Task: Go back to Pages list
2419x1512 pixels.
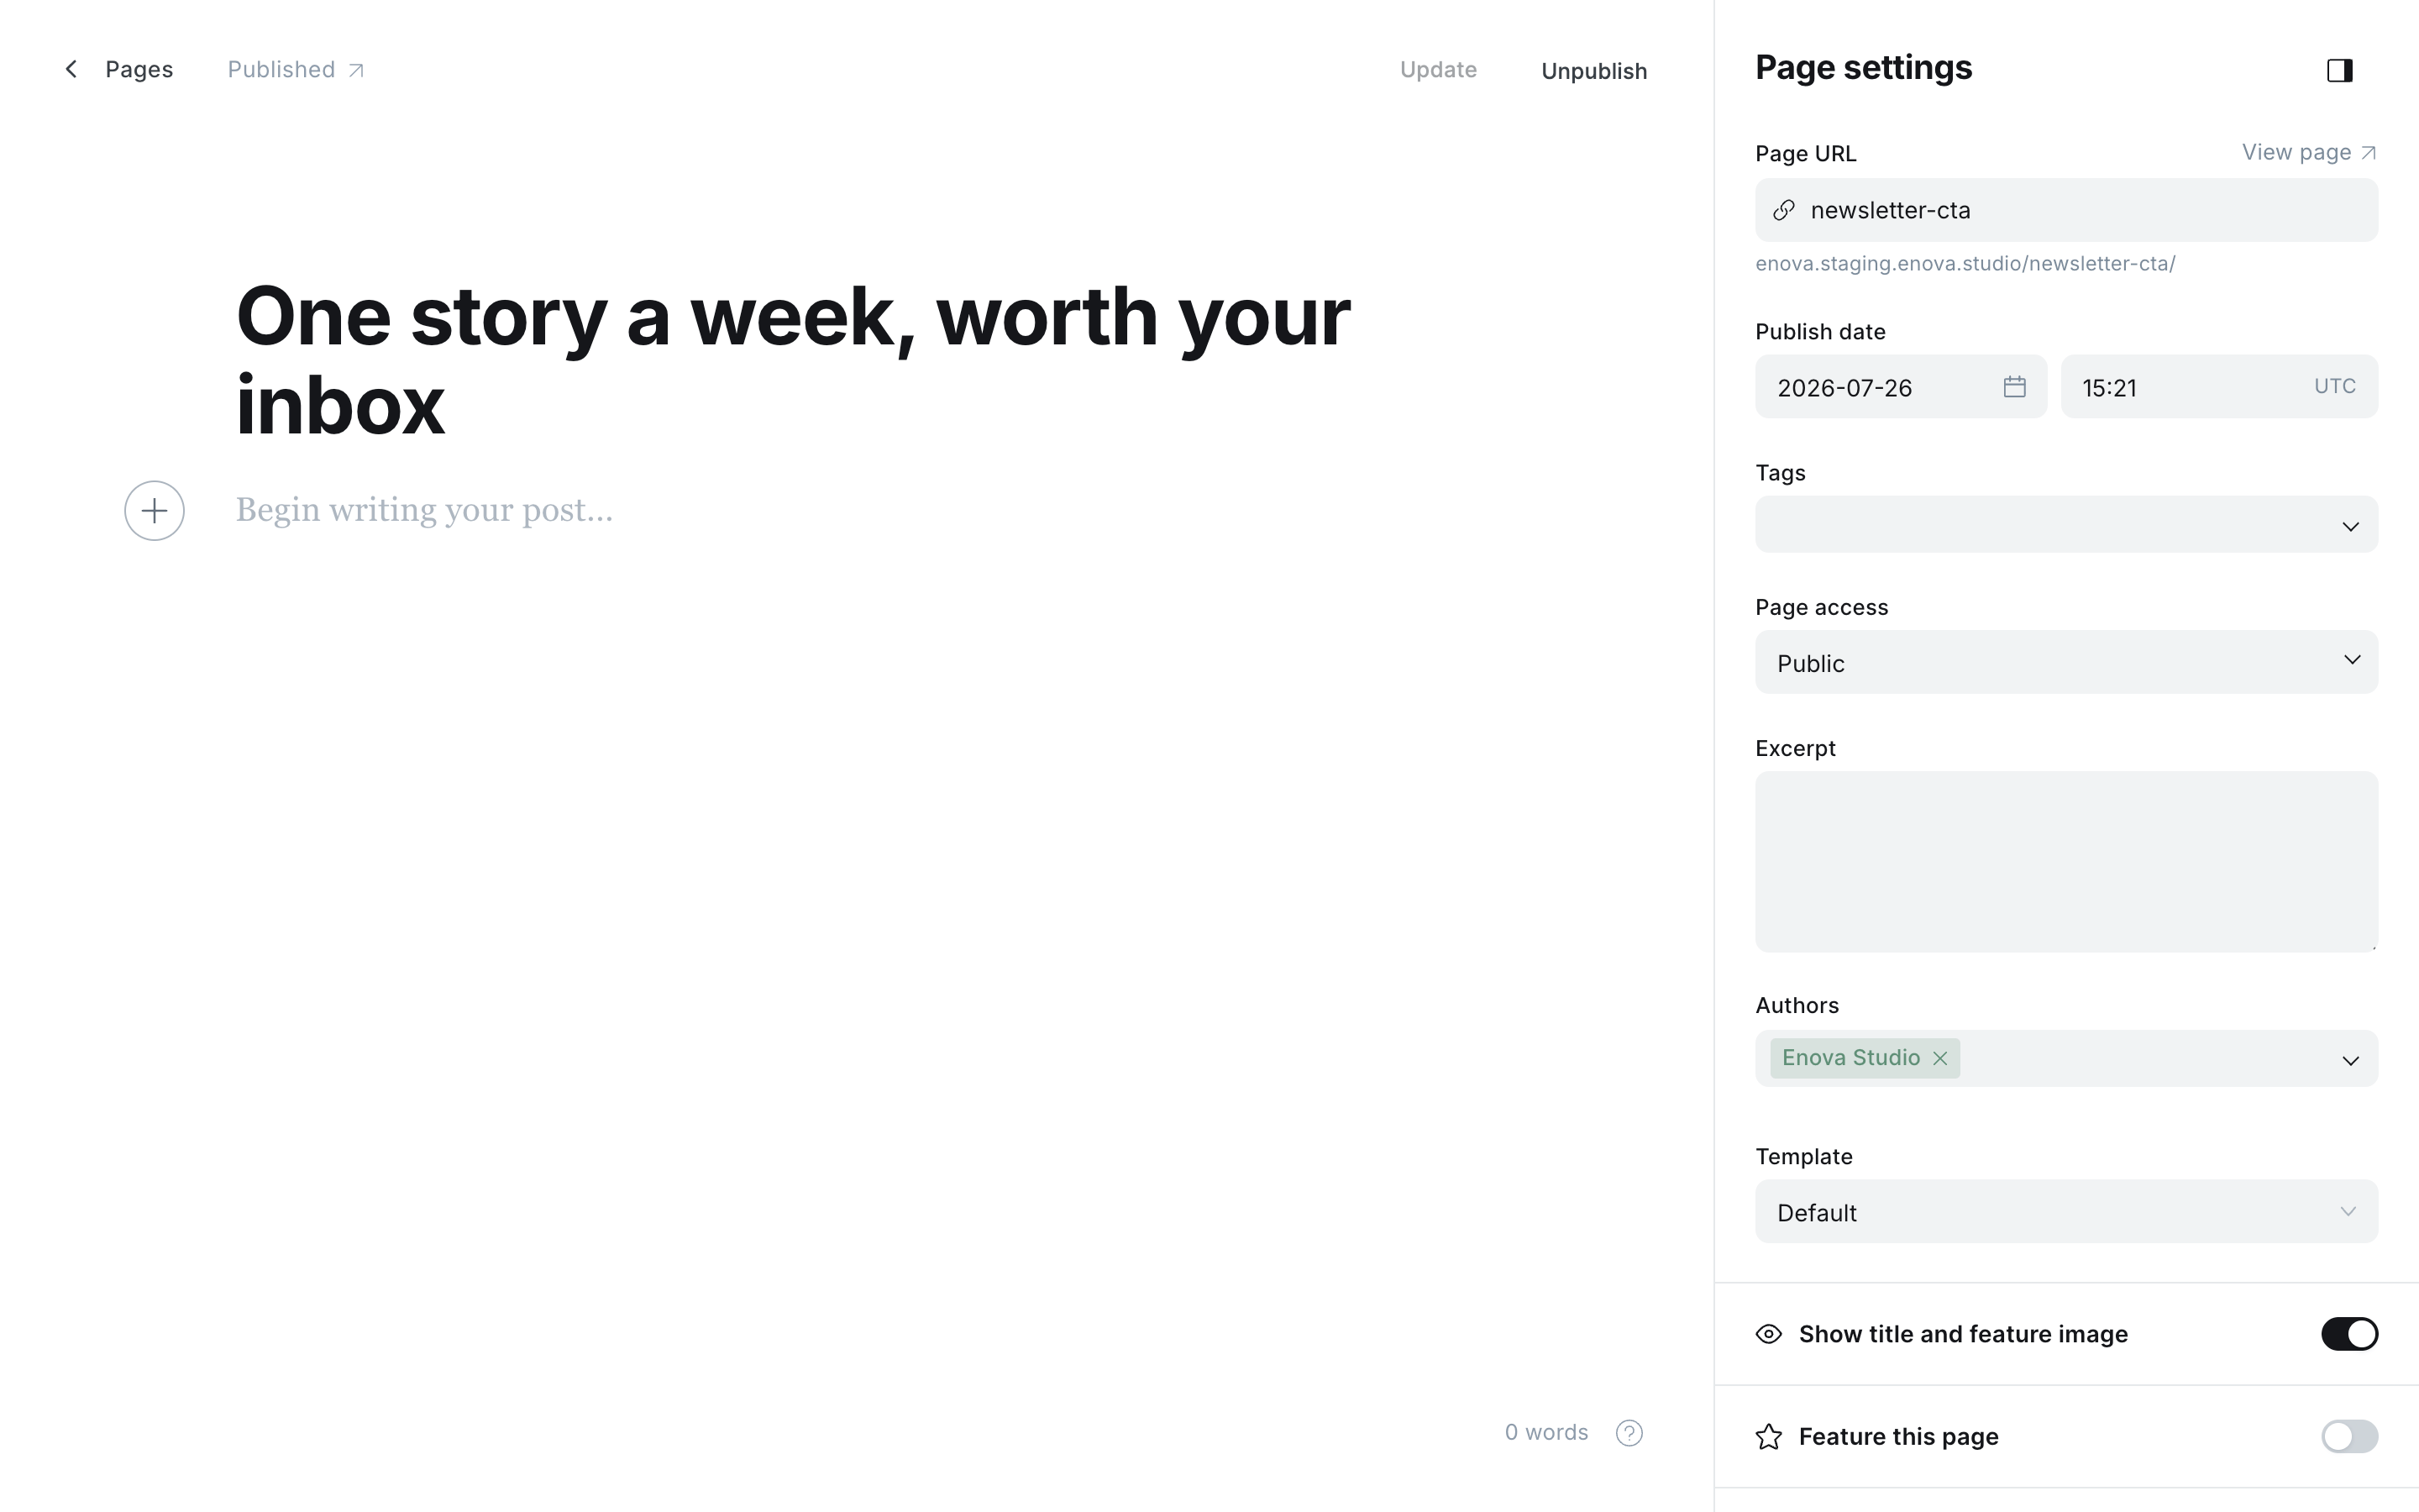Action: click(139, 69)
